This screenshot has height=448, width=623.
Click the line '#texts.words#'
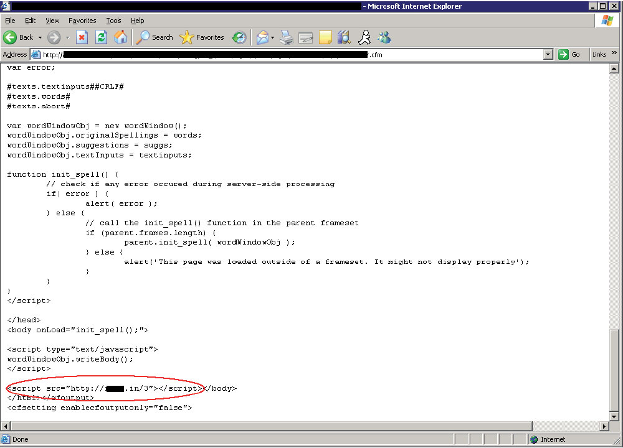[x=39, y=96]
